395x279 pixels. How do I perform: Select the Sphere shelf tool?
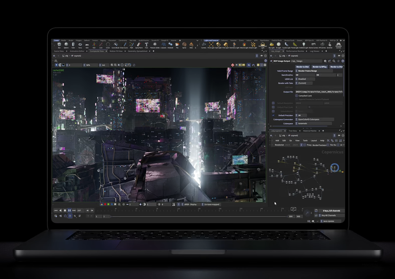pos(66,45)
